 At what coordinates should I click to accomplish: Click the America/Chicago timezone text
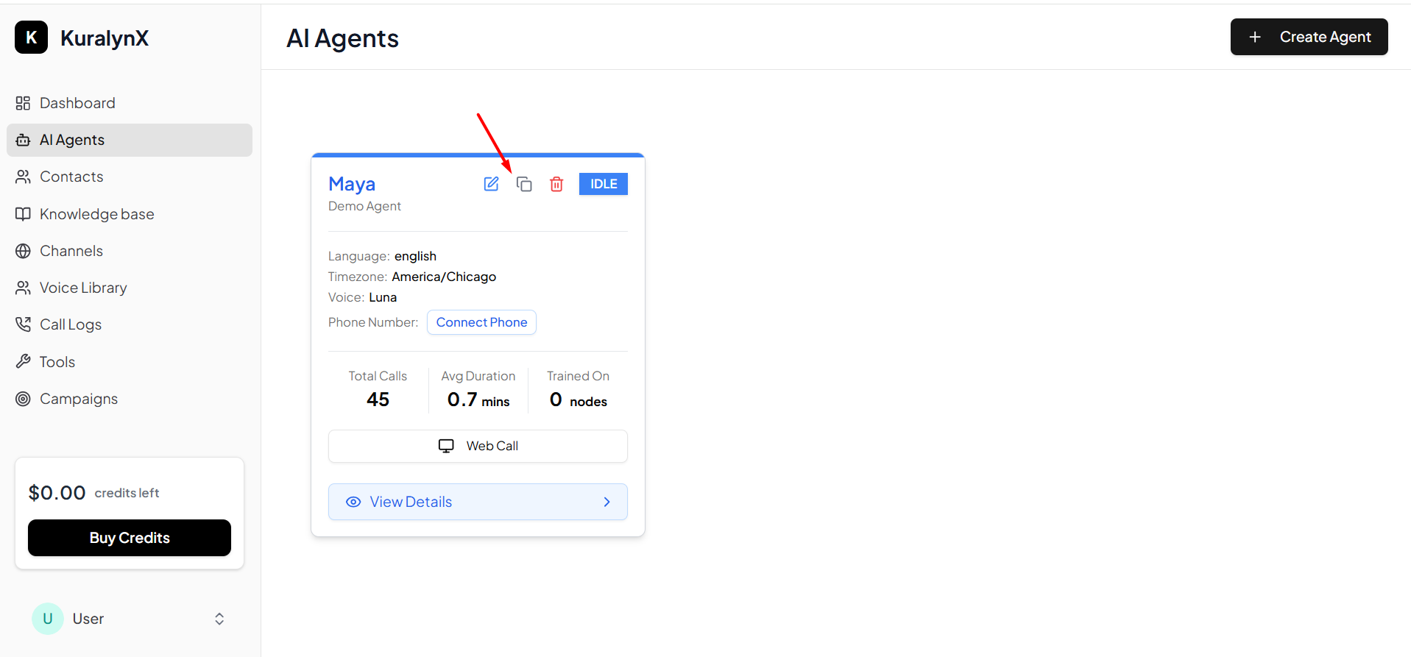click(x=444, y=277)
